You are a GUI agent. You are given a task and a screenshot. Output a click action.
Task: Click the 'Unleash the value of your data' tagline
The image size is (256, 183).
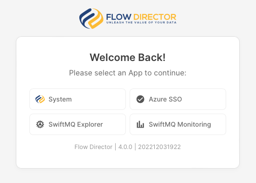click(x=141, y=22)
